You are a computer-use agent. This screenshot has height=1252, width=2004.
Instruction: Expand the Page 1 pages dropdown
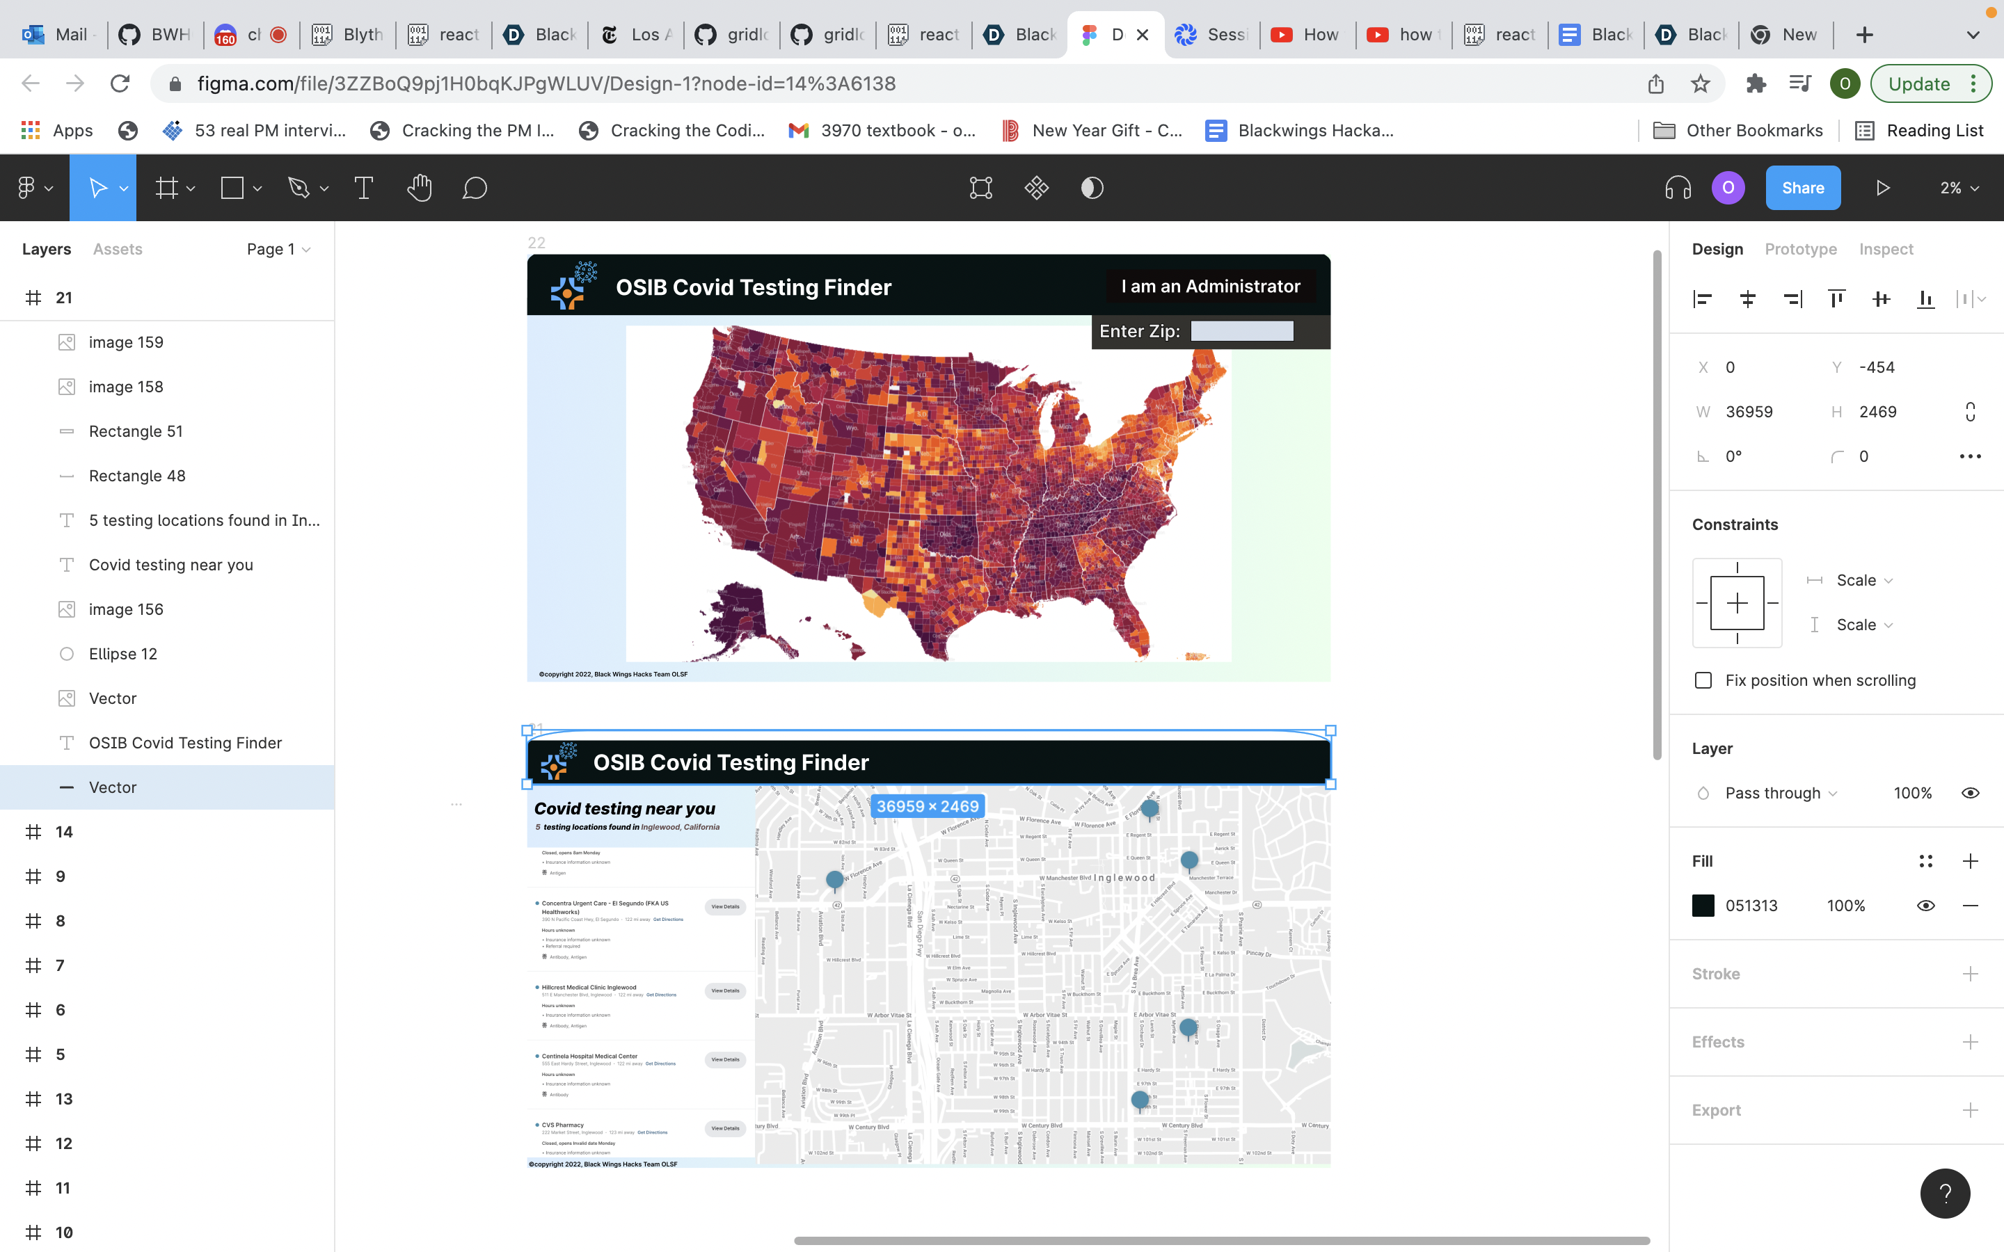click(278, 249)
